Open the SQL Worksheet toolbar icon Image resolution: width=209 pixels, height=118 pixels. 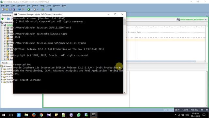pos(43,10)
